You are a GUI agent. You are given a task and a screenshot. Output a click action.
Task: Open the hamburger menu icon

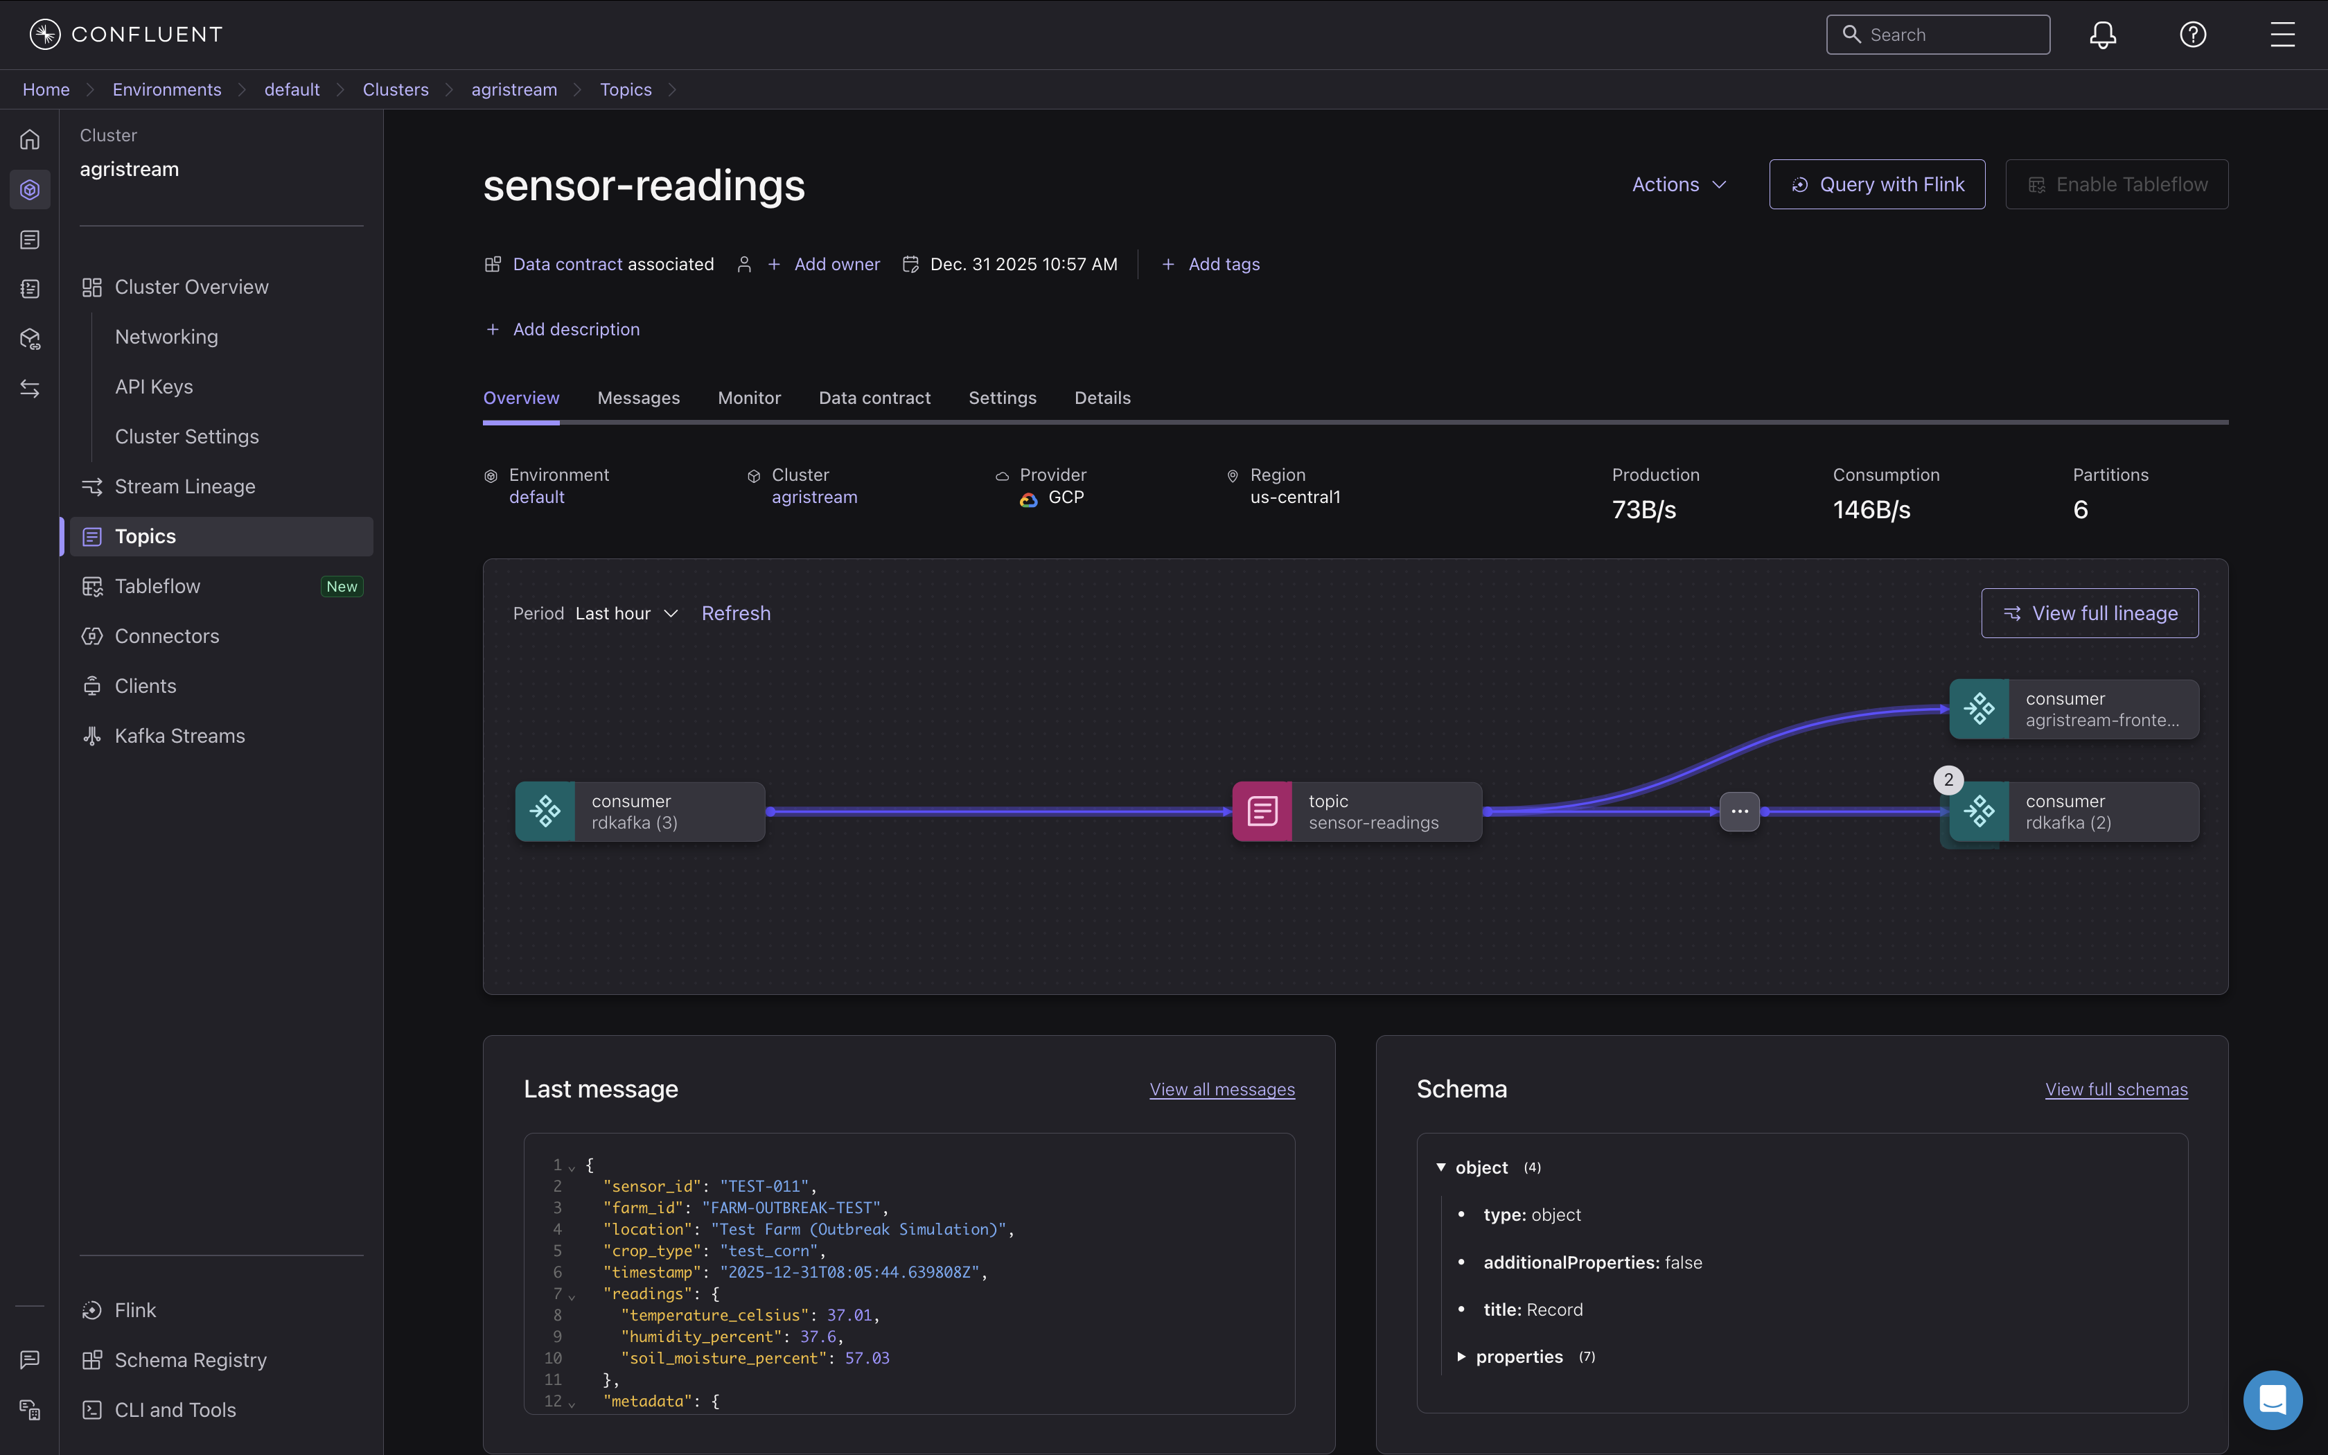[x=2282, y=35]
